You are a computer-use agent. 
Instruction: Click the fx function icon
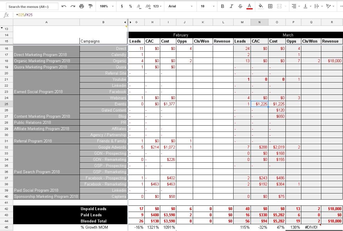tap(6, 15)
